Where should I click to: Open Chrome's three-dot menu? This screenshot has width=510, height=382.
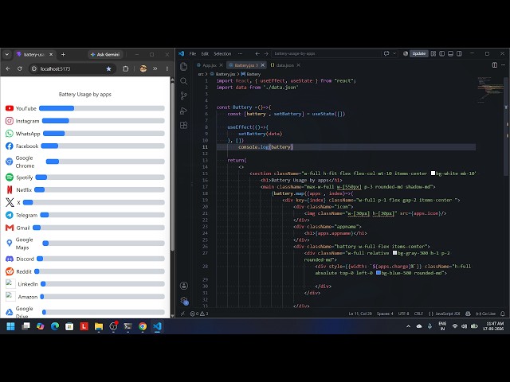click(x=167, y=69)
